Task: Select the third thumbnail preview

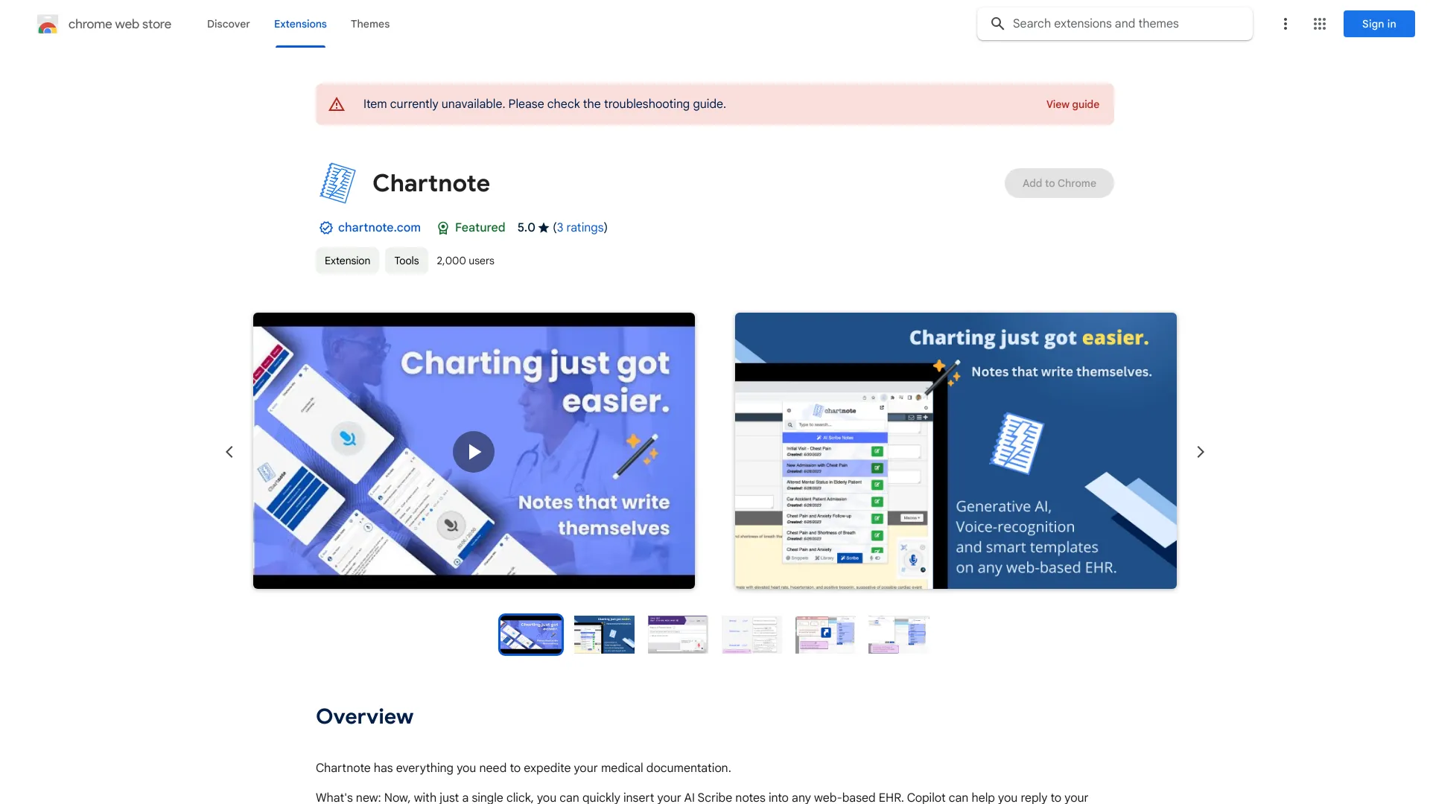Action: (x=677, y=634)
